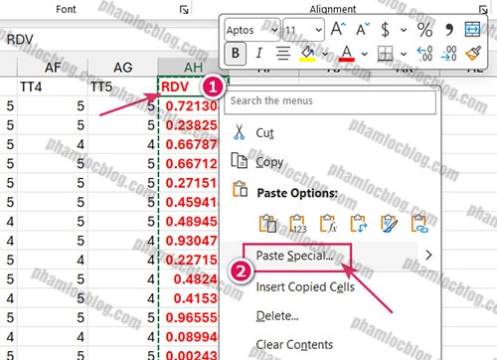Click cell value 0.27151
The image size is (497, 360).
point(192,183)
